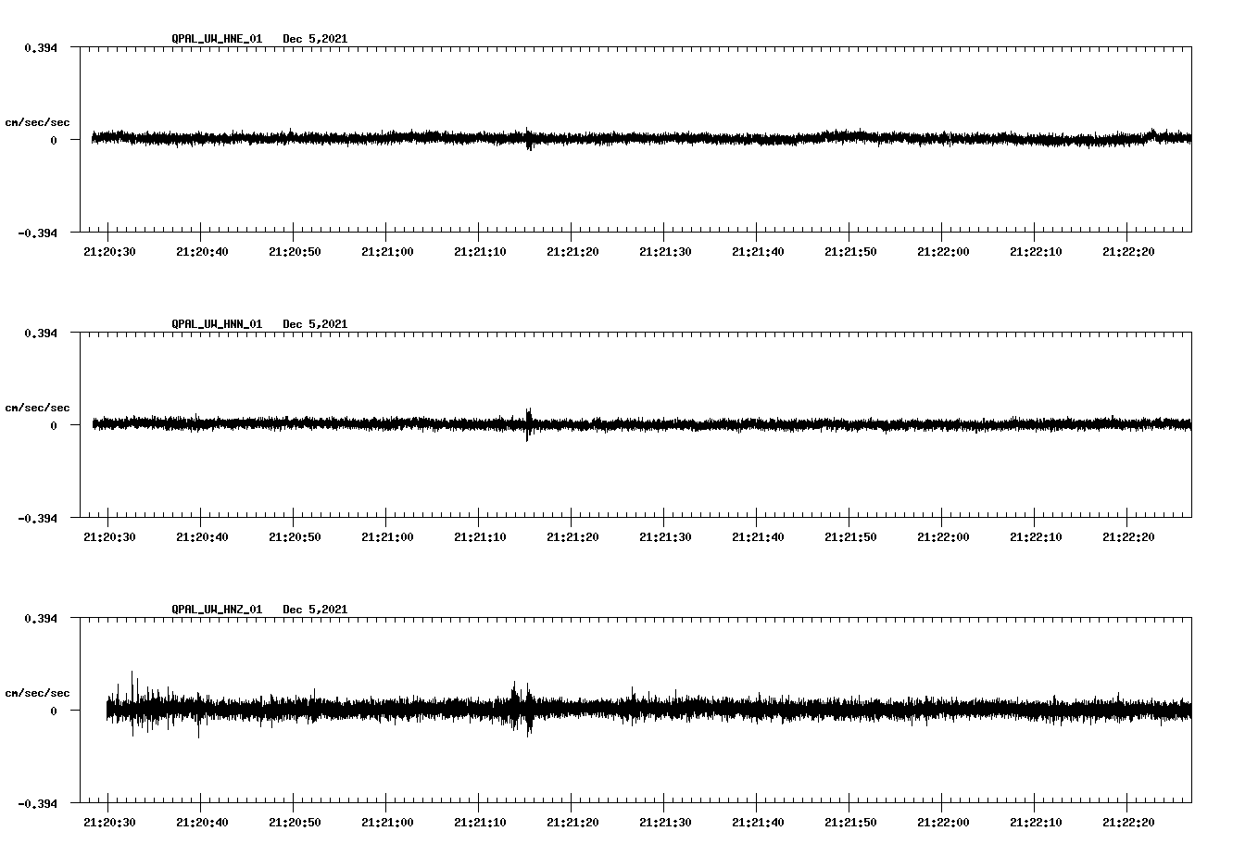This screenshot has width=1258, height=856.
Task: Click the 21:21:50 time label on HNZ plot
Action: [x=850, y=823]
